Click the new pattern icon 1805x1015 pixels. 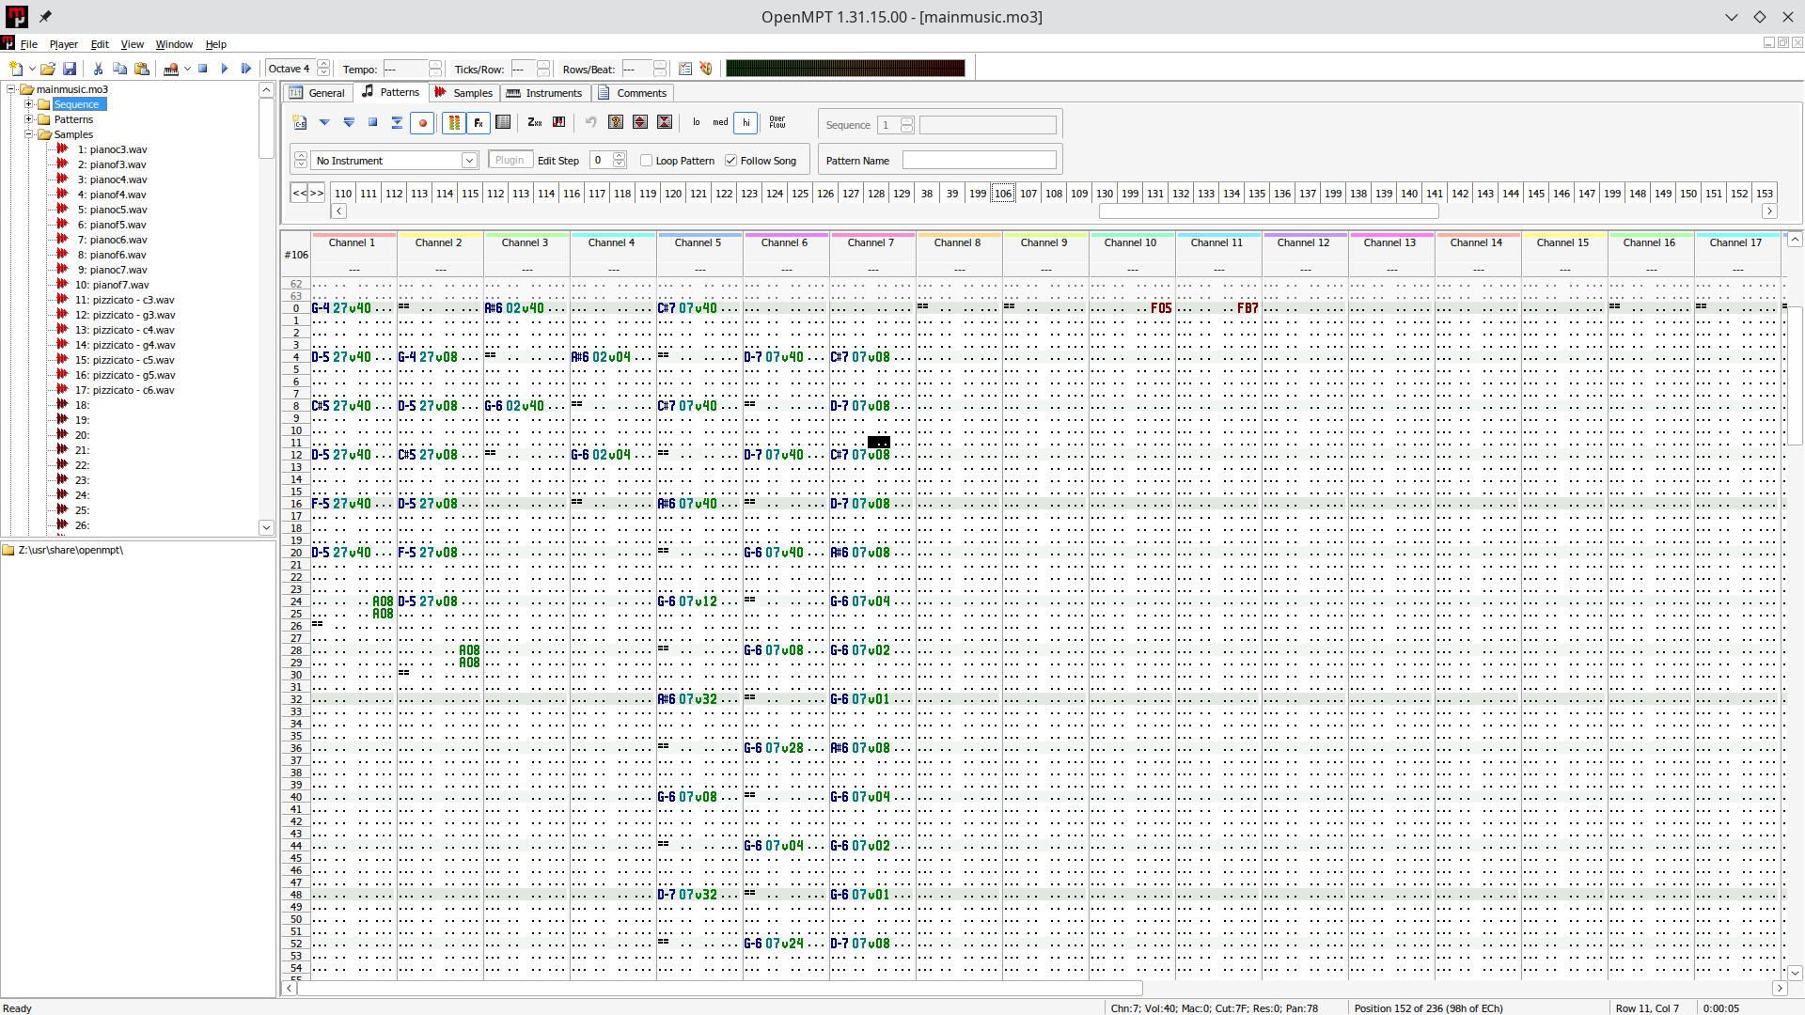coord(300,123)
